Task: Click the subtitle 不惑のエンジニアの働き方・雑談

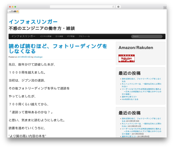Action: pyautogui.click(x=42, y=28)
